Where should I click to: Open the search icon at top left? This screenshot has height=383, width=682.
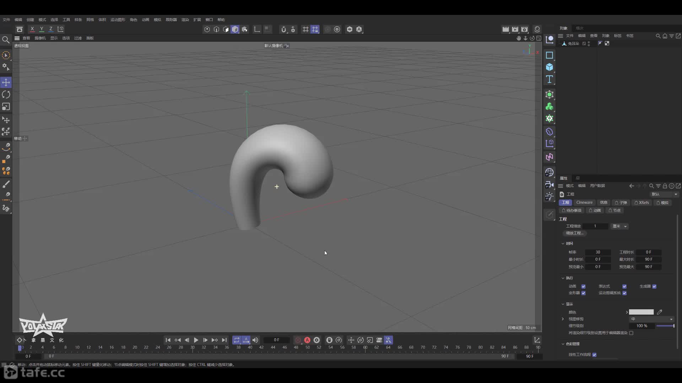(x=6, y=40)
